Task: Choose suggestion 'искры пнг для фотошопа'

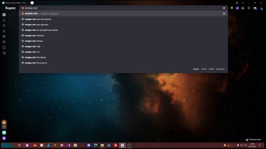Action: coord(123,19)
